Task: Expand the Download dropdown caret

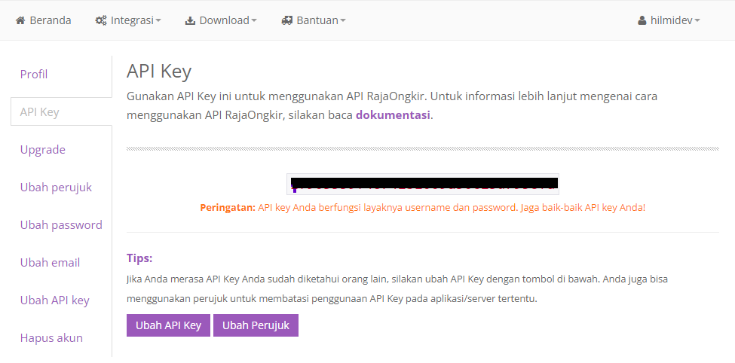Action: [x=254, y=21]
